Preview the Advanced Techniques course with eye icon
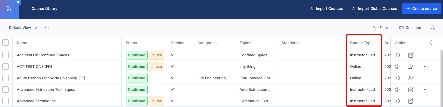This screenshot has height=107, width=443. click(397, 101)
